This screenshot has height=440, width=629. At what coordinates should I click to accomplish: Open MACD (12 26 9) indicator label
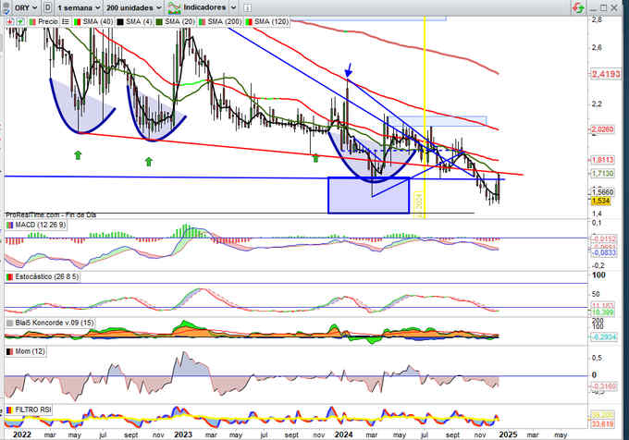point(40,226)
